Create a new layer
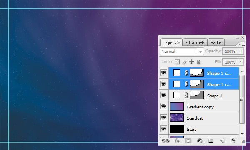 (x=222, y=141)
